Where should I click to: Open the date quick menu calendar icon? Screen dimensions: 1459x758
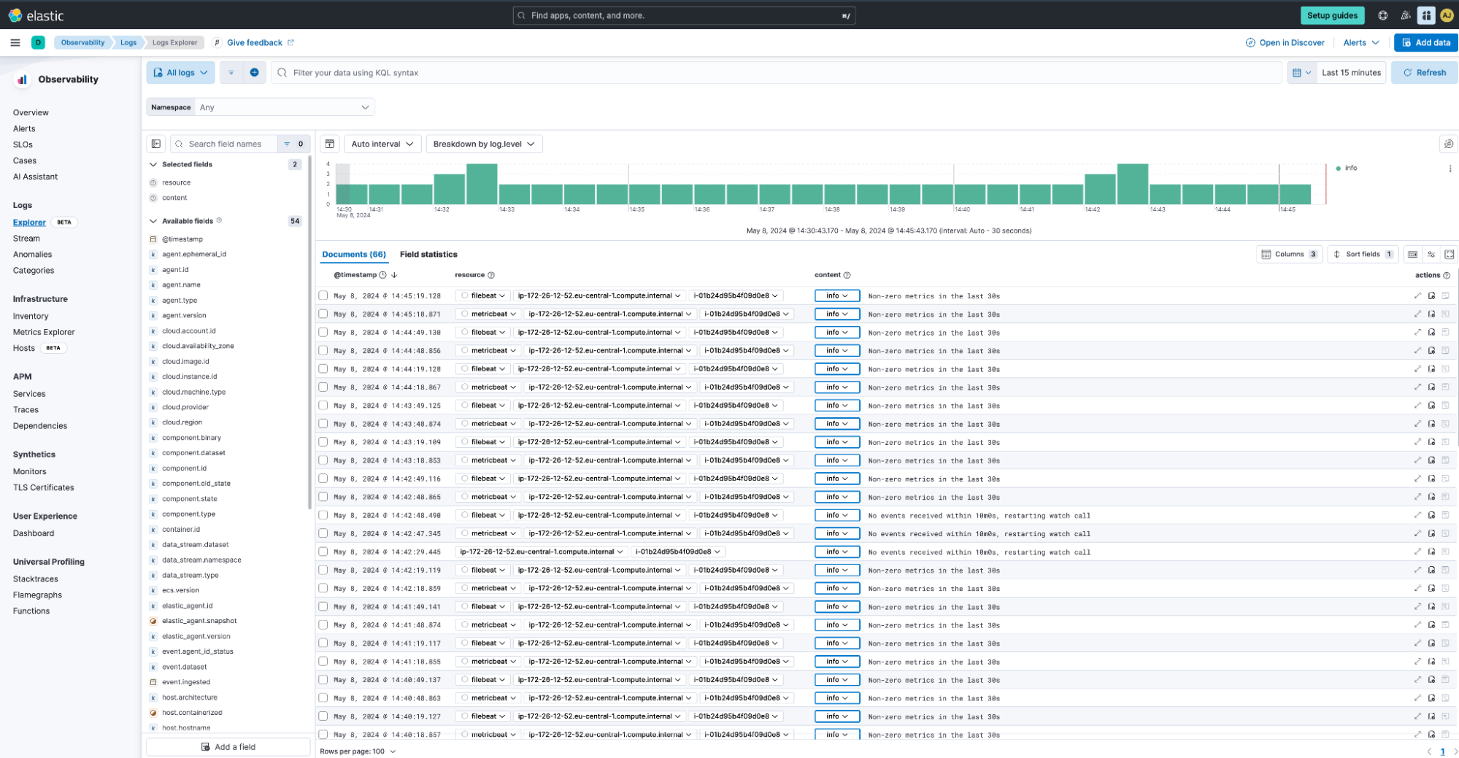[x=1301, y=72]
